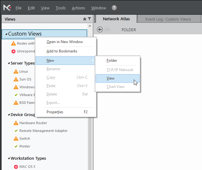Choose Folder in the New submenu

(112, 61)
